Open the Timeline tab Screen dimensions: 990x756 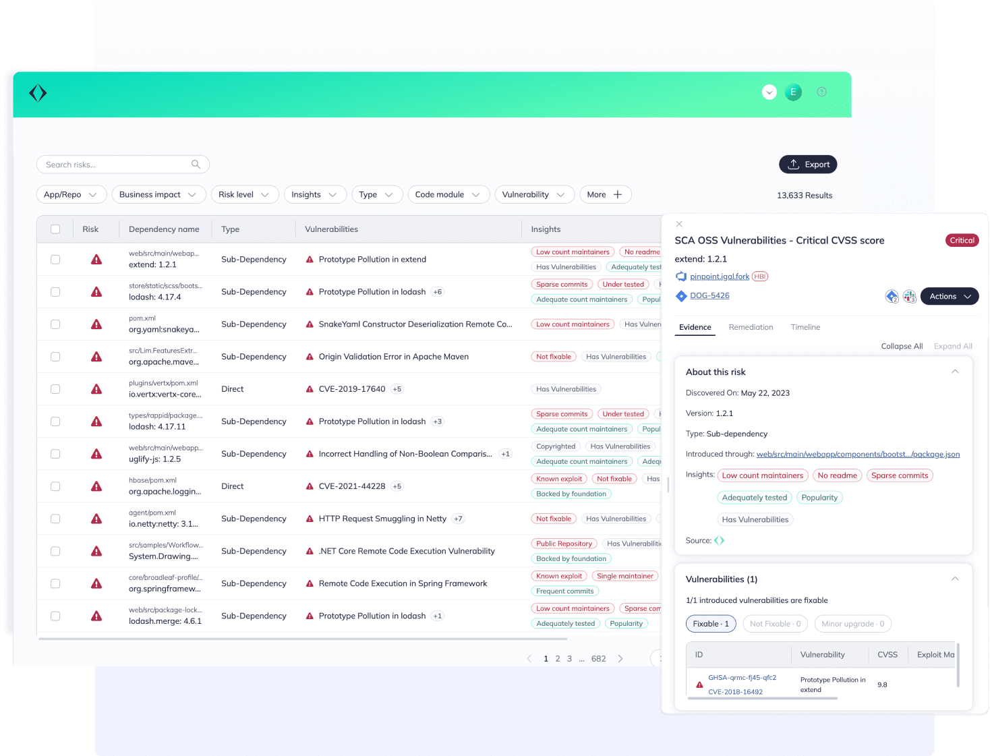(805, 327)
